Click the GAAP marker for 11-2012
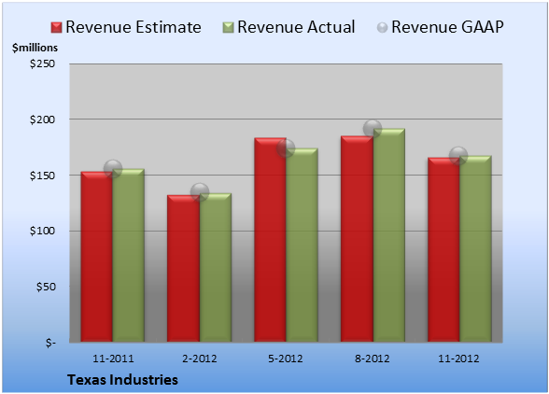549x394 pixels. click(x=458, y=155)
